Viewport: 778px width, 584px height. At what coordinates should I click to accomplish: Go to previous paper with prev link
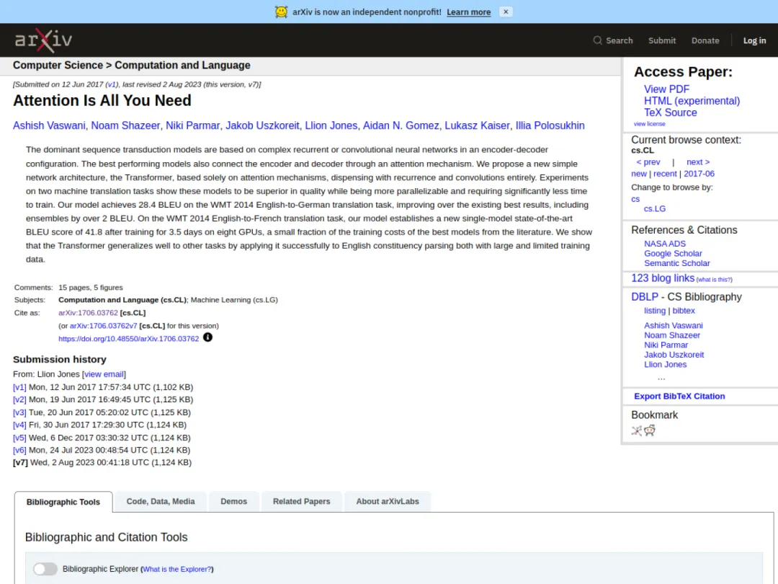(x=648, y=162)
